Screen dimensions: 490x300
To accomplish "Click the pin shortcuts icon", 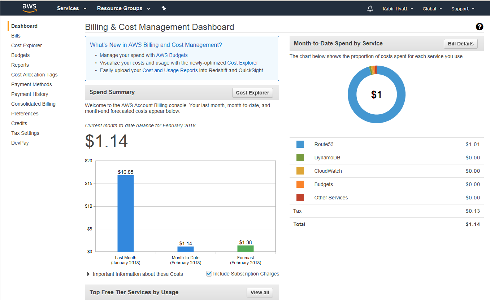I will click(164, 8).
